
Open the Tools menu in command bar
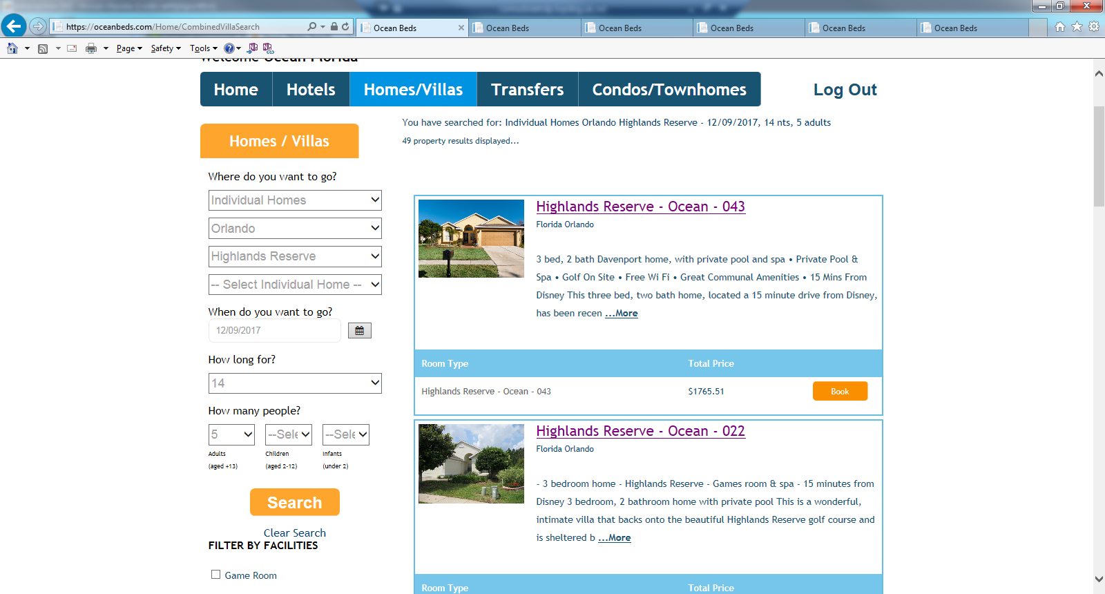point(204,48)
